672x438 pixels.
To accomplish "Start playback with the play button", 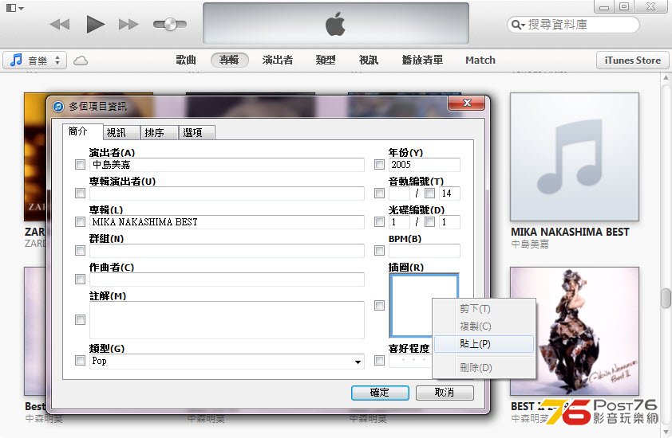I will [x=95, y=24].
